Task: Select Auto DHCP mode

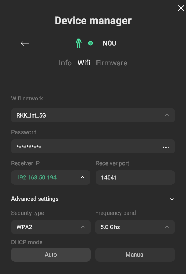Action: pos(51,255)
